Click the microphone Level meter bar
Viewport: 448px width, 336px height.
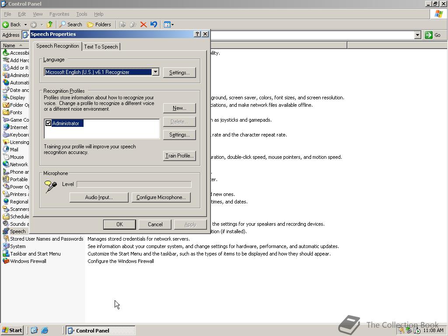(134, 184)
